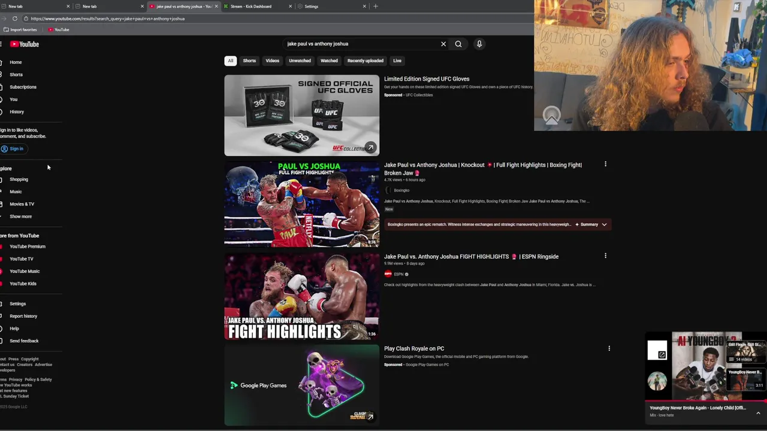Open Google Play Games ad thumbnail
This screenshot has width=767, height=431.
click(x=302, y=386)
